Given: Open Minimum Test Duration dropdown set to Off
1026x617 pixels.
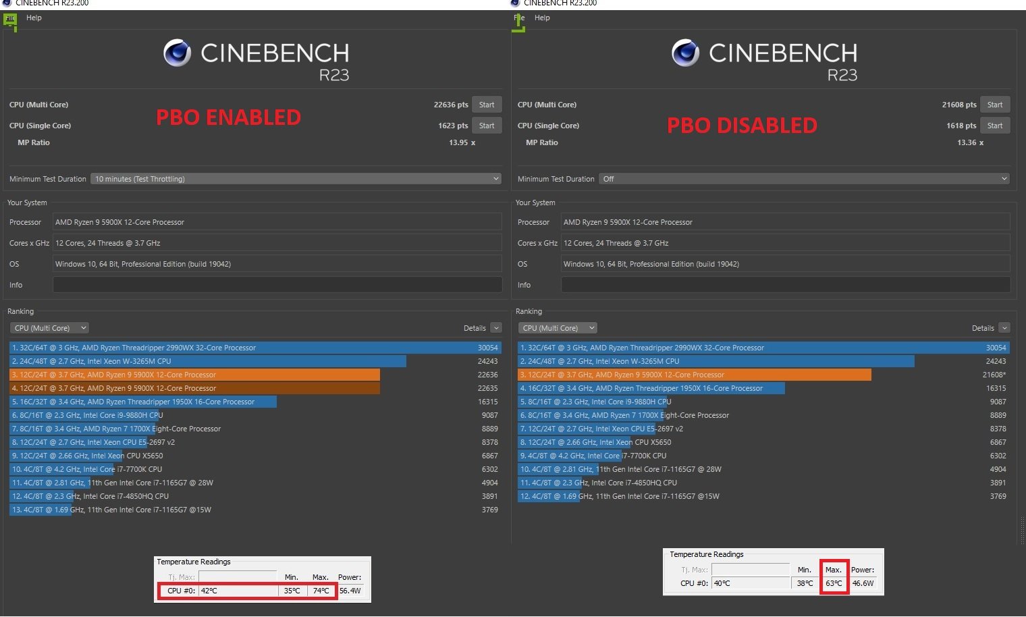Looking at the screenshot, I should (x=805, y=179).
